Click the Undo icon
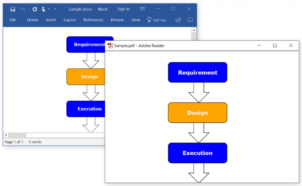This screenshot has height=186, width=302. coord(23,9)
